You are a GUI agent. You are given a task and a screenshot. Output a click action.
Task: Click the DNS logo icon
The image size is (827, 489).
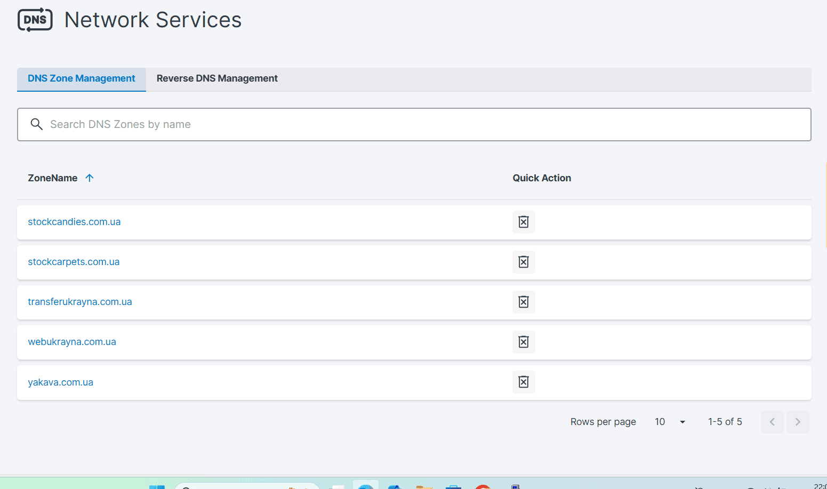tap(35, 20)
